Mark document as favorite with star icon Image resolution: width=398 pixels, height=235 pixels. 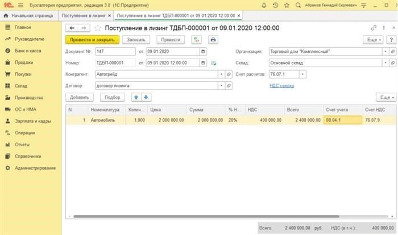pos(97,27)
